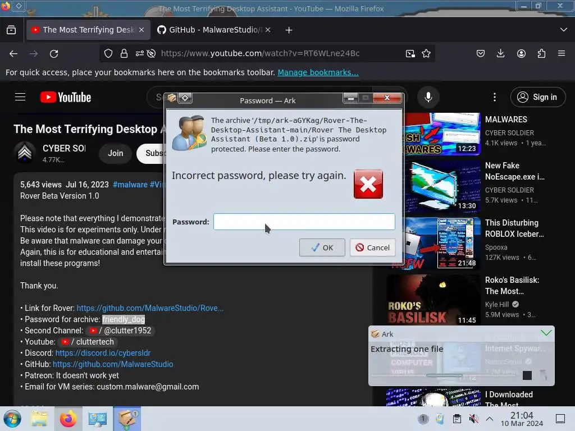Toggle the muted volume tray icon
The image size is (575, 431).
click(473, 419)
